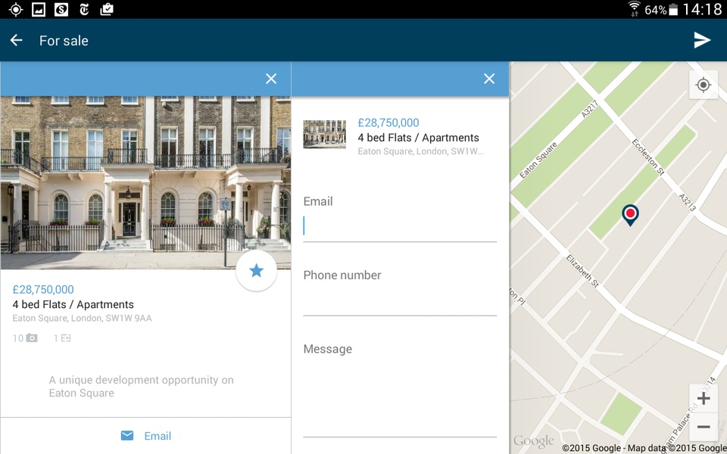The image size is (727, 454).
Task: Zoom in on the map
Action: (704, 399)
